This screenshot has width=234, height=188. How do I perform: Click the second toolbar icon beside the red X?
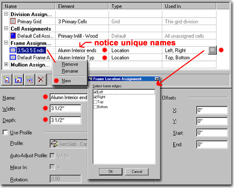pos(18,79)
